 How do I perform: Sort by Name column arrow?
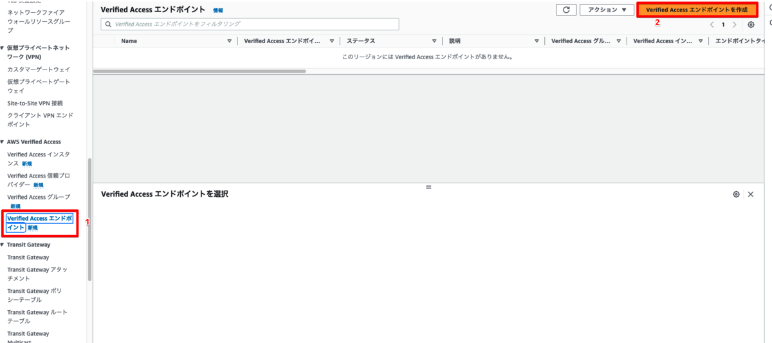point(230,41)
